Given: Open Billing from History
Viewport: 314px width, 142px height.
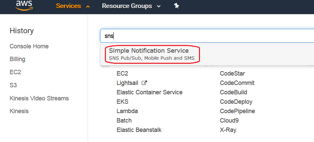Looking at the screenshot, I should click(18, 59).
